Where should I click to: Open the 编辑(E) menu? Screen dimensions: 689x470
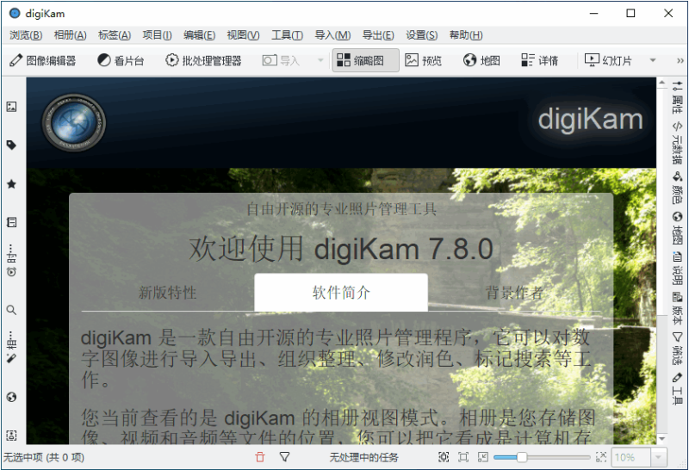(200, 35)
